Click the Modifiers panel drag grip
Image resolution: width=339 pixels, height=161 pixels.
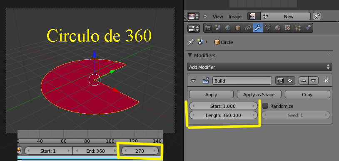[329, 55]
